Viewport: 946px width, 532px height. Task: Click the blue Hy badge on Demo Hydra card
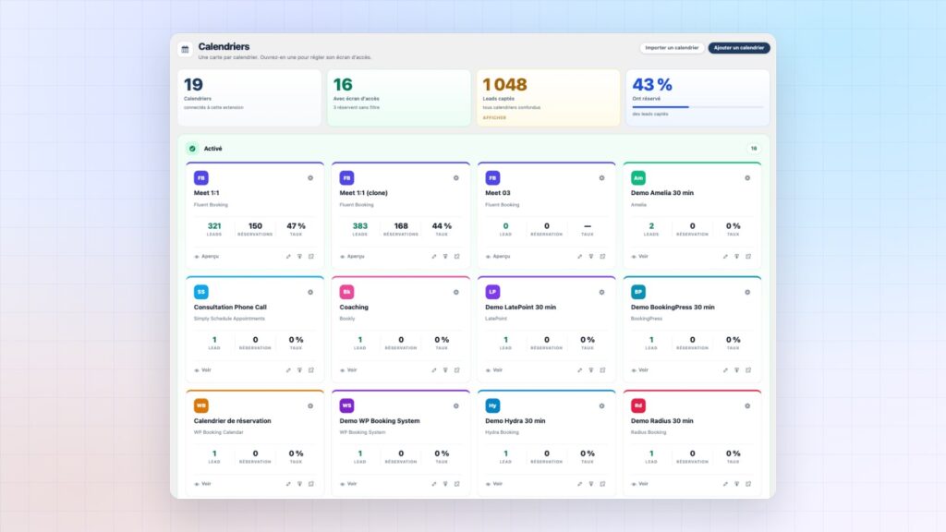[x=492, y=405]
